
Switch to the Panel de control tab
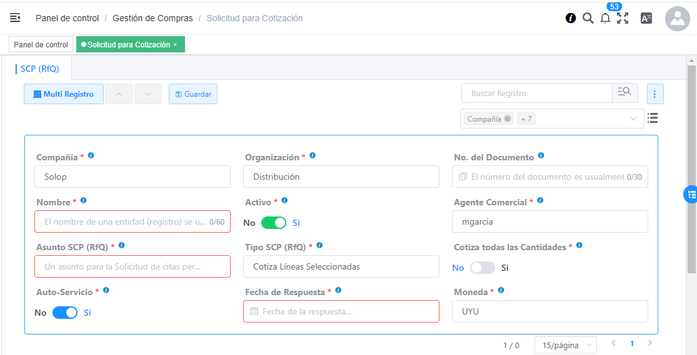tap(41, 45)
